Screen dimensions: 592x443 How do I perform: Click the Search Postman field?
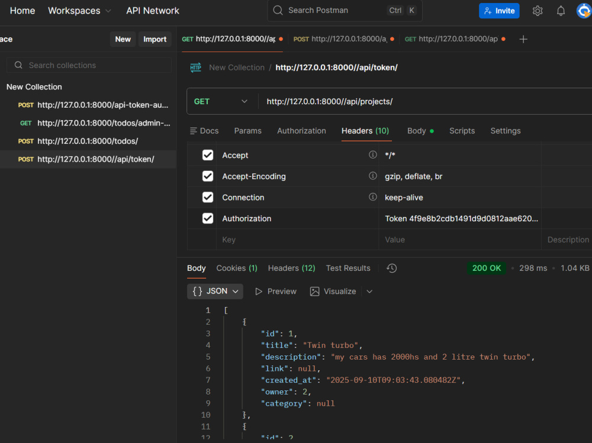(x=345, y=11)
